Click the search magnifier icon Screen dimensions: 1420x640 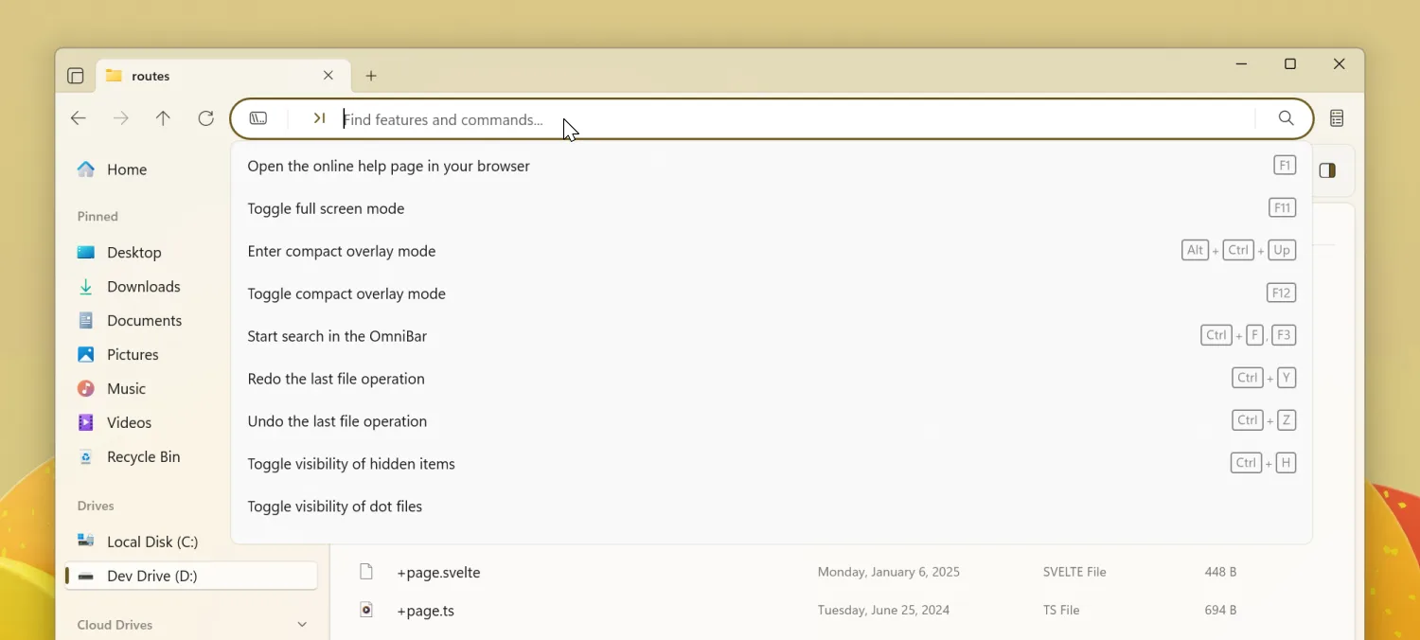(x=1286, y=118)
